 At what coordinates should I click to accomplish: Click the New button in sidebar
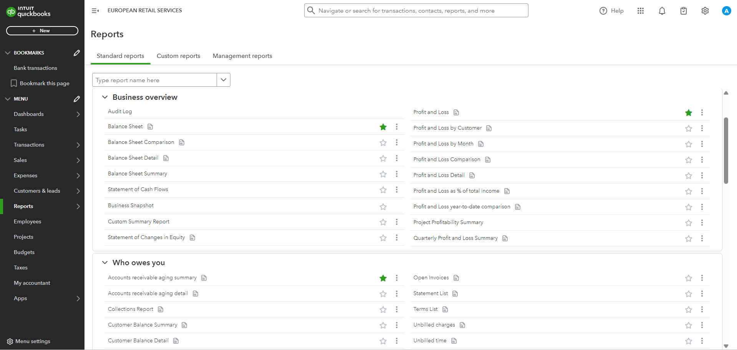(42, 31)
